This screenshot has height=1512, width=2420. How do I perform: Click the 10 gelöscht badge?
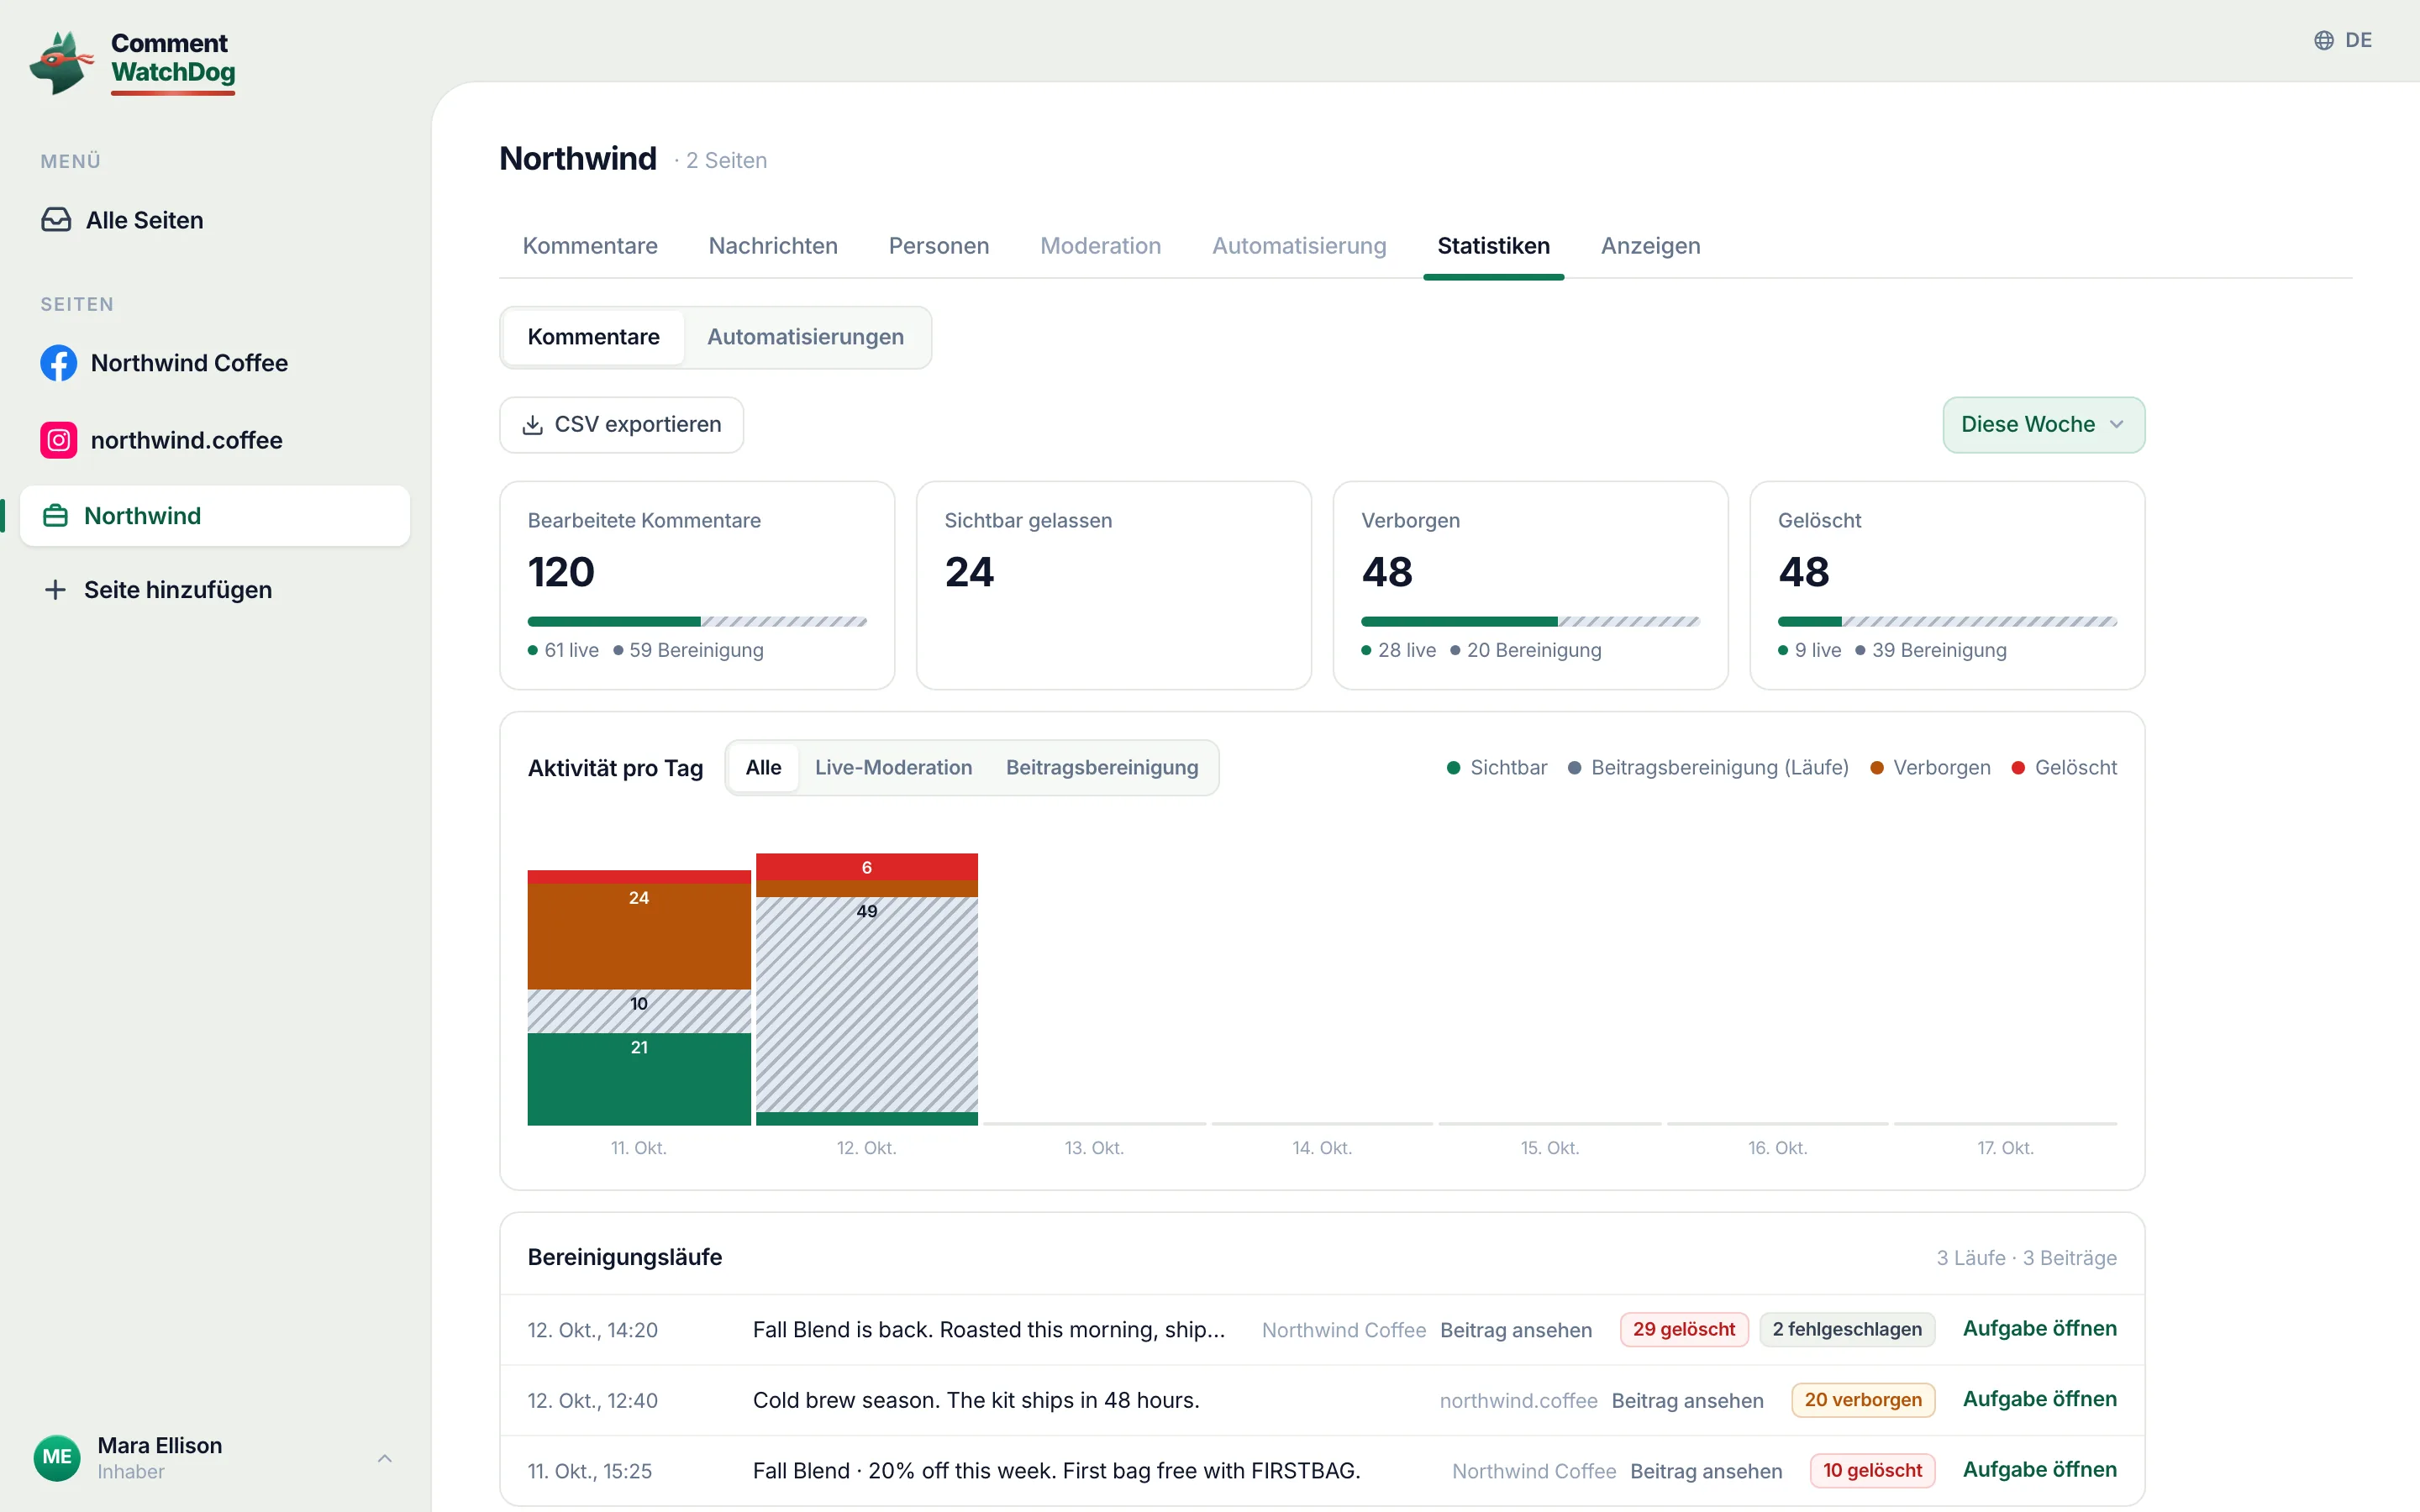click(x=1872, y=1471)
